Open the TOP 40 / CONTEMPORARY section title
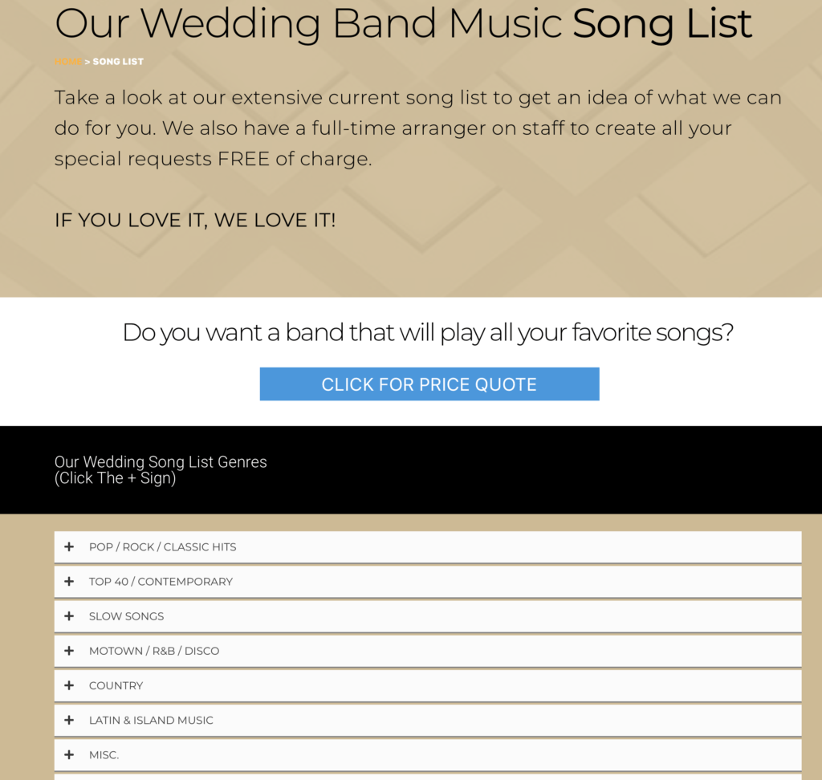 point(161,581)
